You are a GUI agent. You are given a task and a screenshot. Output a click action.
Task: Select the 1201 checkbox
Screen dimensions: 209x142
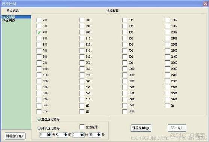39,81
